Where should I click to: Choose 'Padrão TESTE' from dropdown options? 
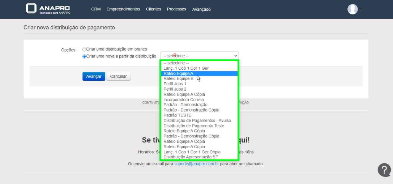pyautogui.click(x=177, y=115)
